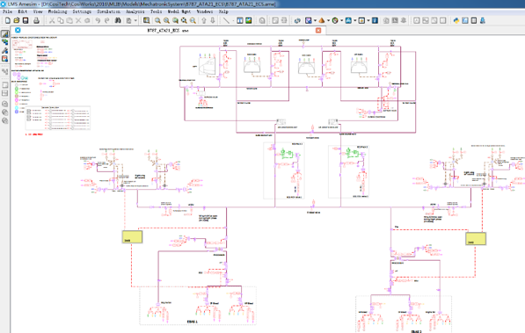
Task: Click the left yellow block in diagram
Action: (x=132, y=236)
